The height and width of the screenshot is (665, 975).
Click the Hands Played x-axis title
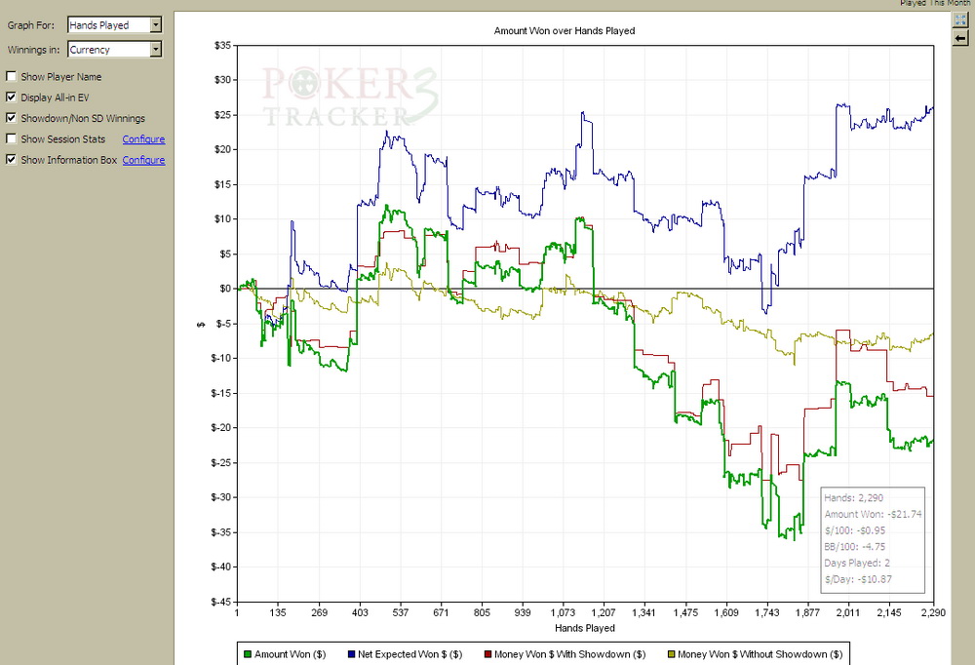tap(585, 628)
